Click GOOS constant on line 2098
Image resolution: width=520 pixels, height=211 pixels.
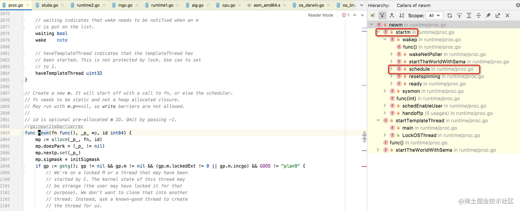point(265,166)
